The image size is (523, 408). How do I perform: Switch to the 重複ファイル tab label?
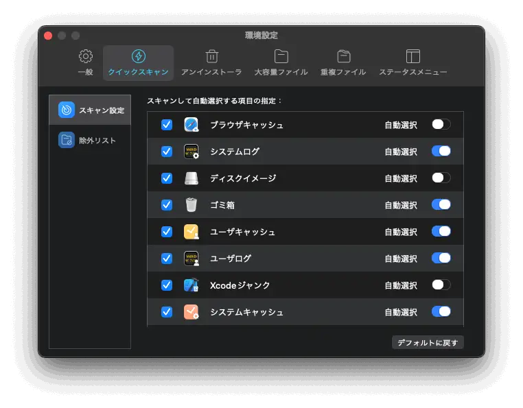coord(344,72)
